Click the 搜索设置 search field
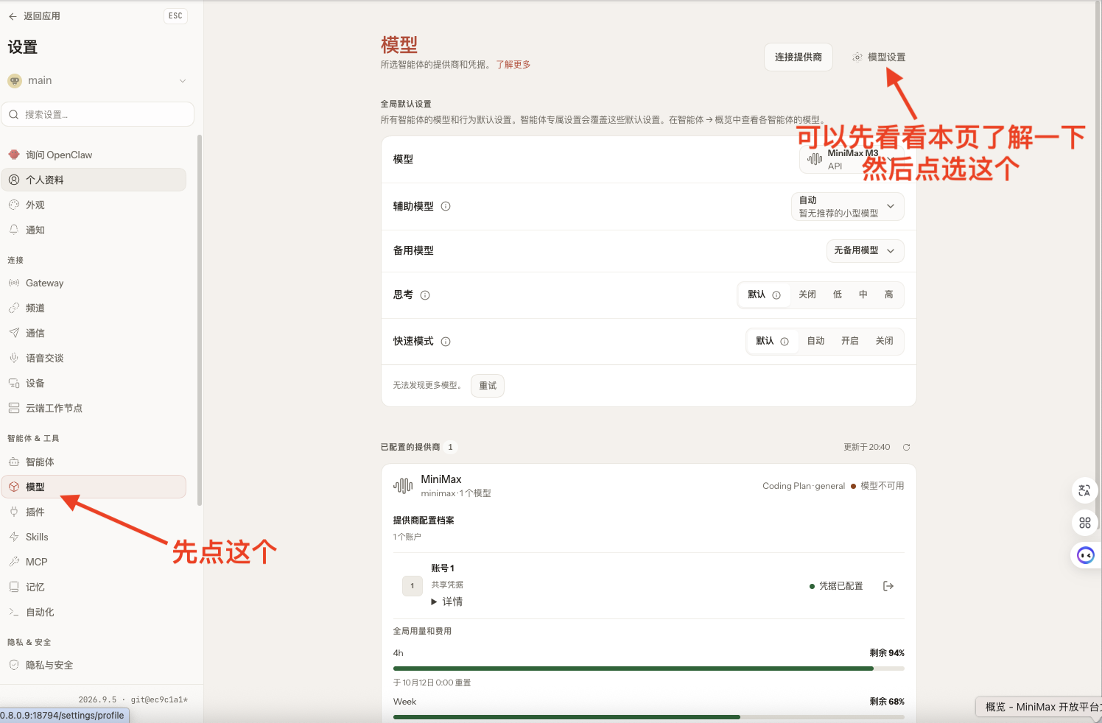Viewport: 1102px width, 723px height. pyautogui.click(x=98, y=114)
